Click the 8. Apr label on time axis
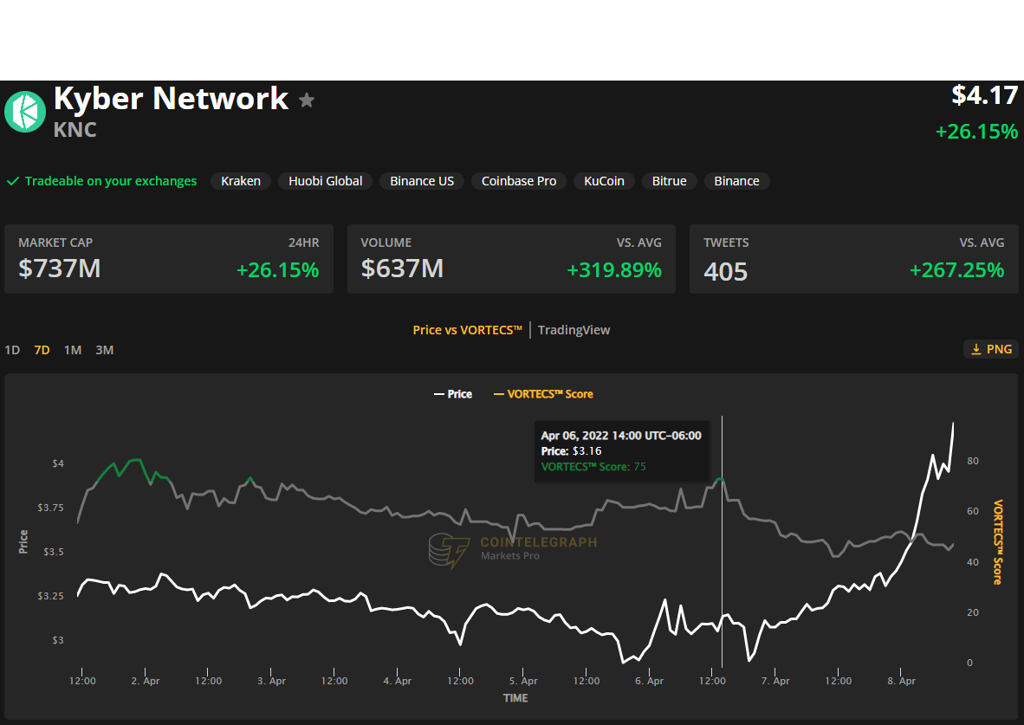Image resolution: width=1024 pixels, height=725 pixels. click(901, 681)
